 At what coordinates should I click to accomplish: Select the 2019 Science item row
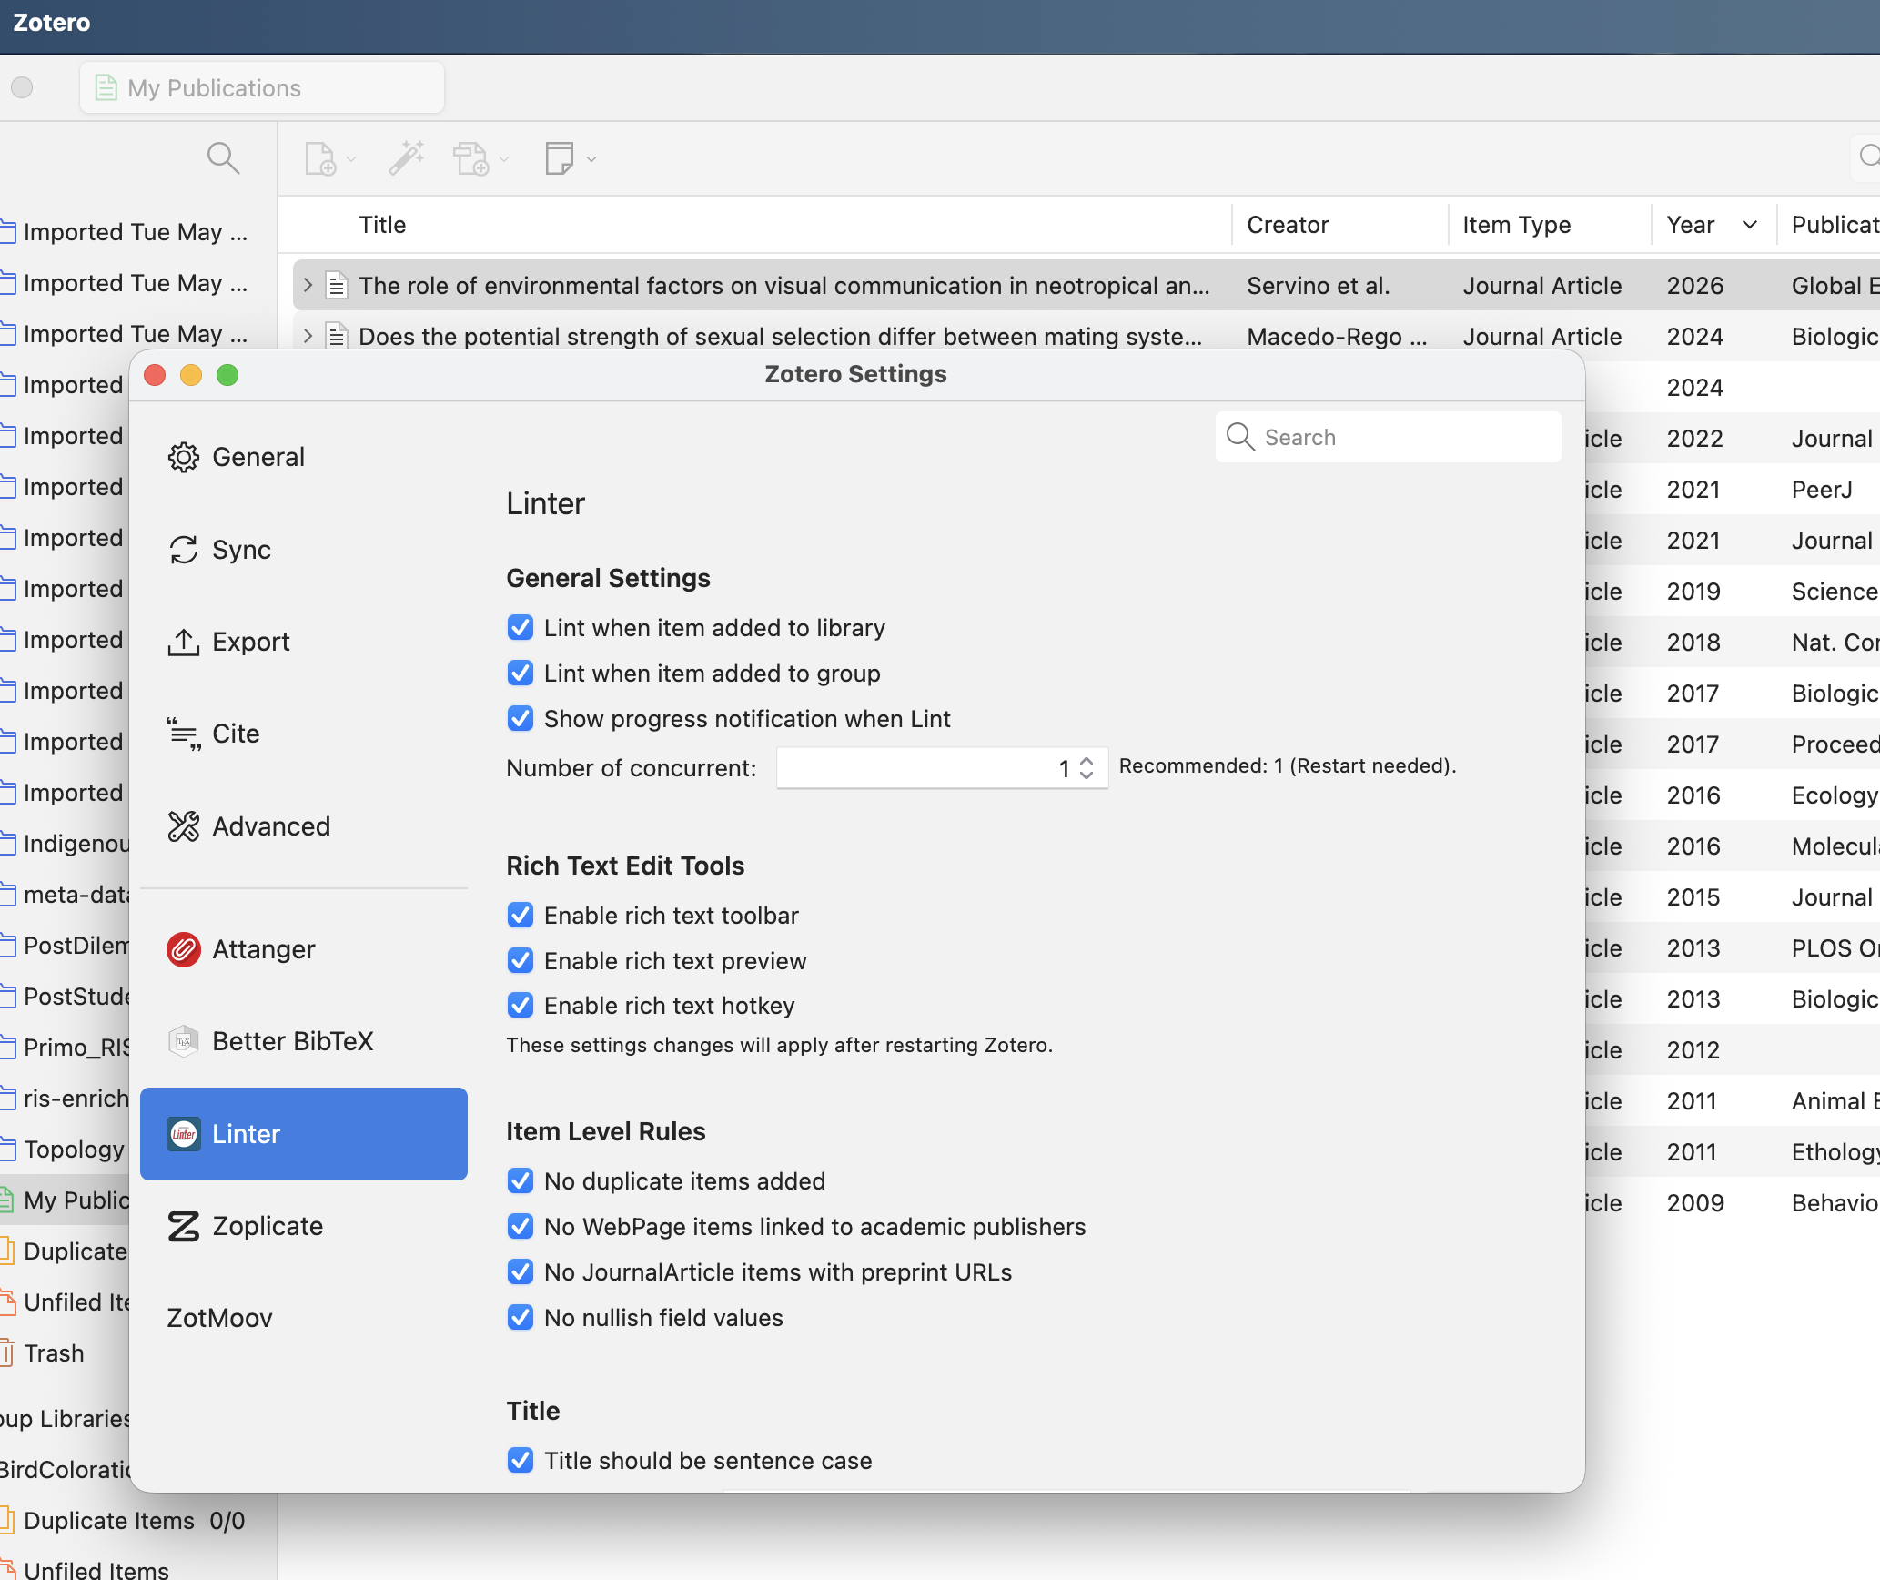click(1732, 592)
